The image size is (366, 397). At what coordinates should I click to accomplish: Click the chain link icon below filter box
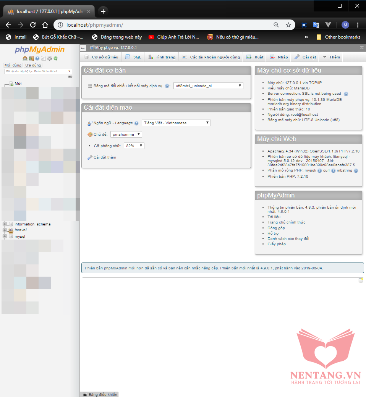[x=70, y=76]
